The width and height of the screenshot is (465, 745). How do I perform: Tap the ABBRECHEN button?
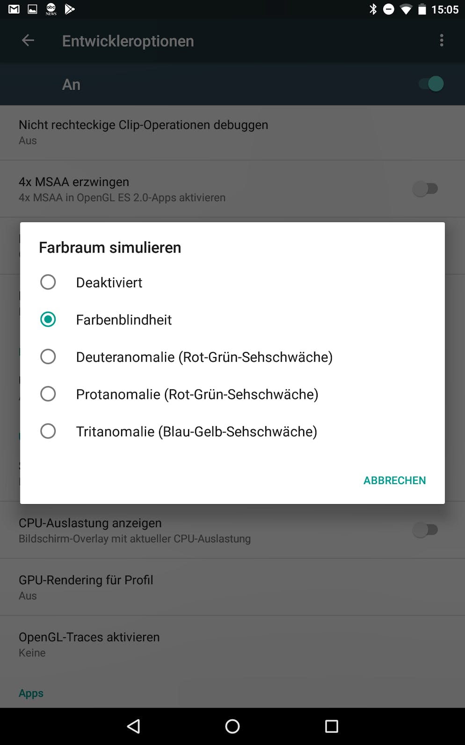pyautogui.click(x=394, y=480)
